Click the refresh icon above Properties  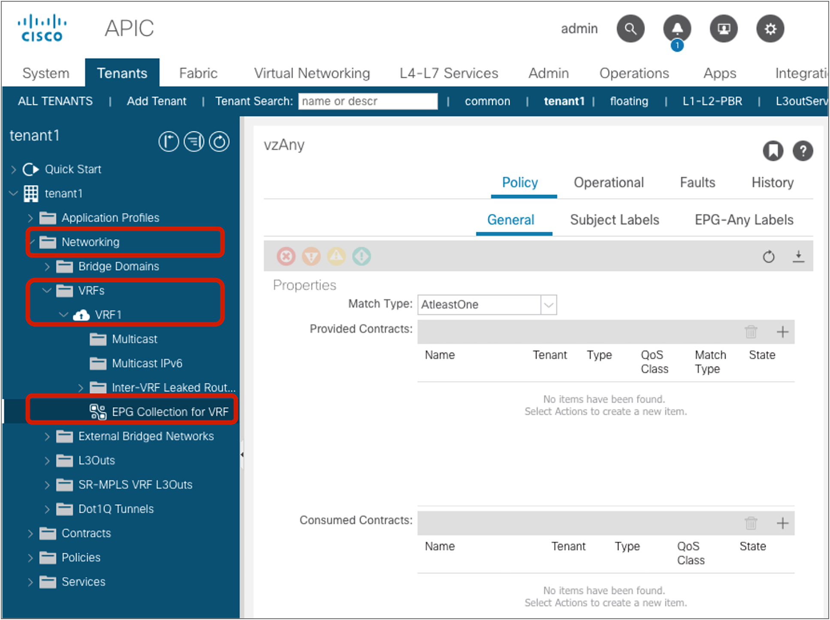pos(768,256)
